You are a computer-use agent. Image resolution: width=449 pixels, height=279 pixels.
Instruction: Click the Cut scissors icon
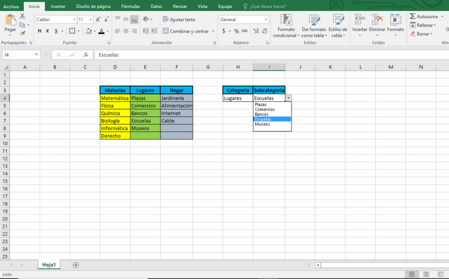[x=22, y=16]
